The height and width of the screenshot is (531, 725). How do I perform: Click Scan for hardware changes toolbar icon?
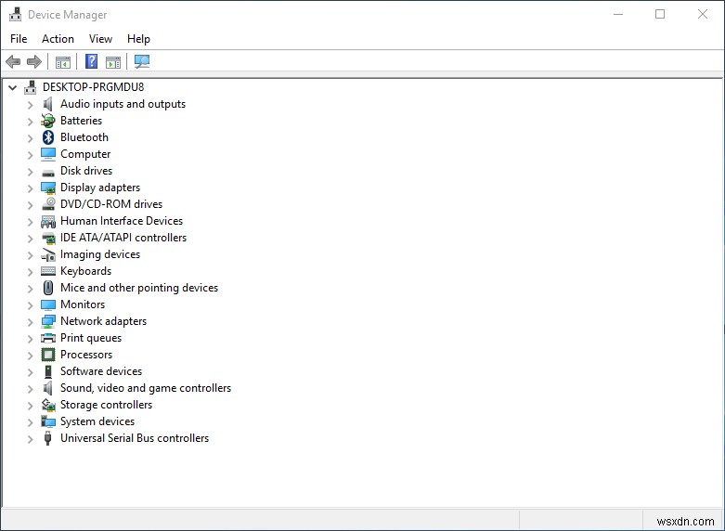[141, 61]
